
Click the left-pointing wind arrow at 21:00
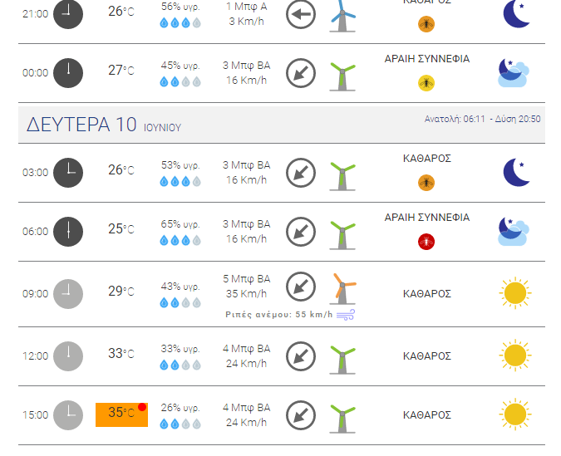301,14
